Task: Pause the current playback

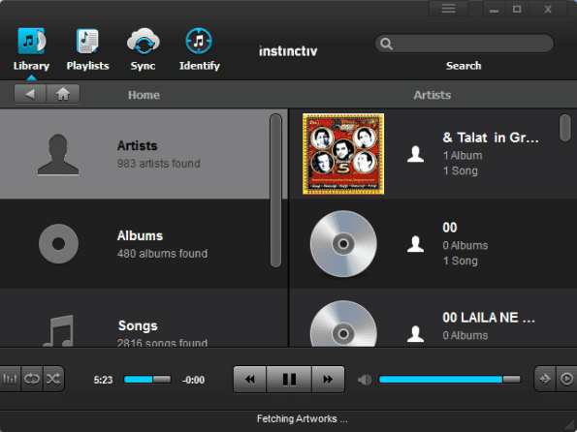Action: 289,379
